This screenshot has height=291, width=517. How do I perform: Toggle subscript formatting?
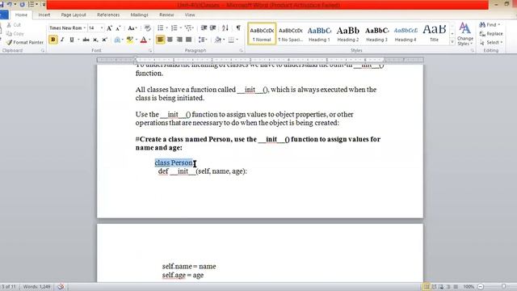[x=95, y=40]
